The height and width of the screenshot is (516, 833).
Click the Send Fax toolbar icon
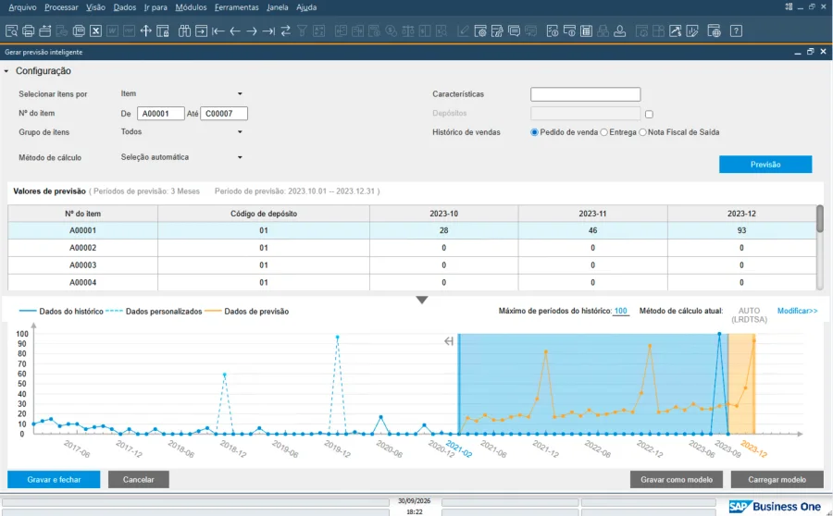(x=79, y=31)
